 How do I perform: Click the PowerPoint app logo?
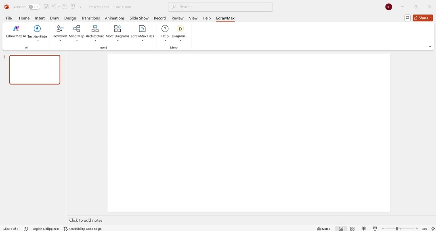(x=7, y=7)
